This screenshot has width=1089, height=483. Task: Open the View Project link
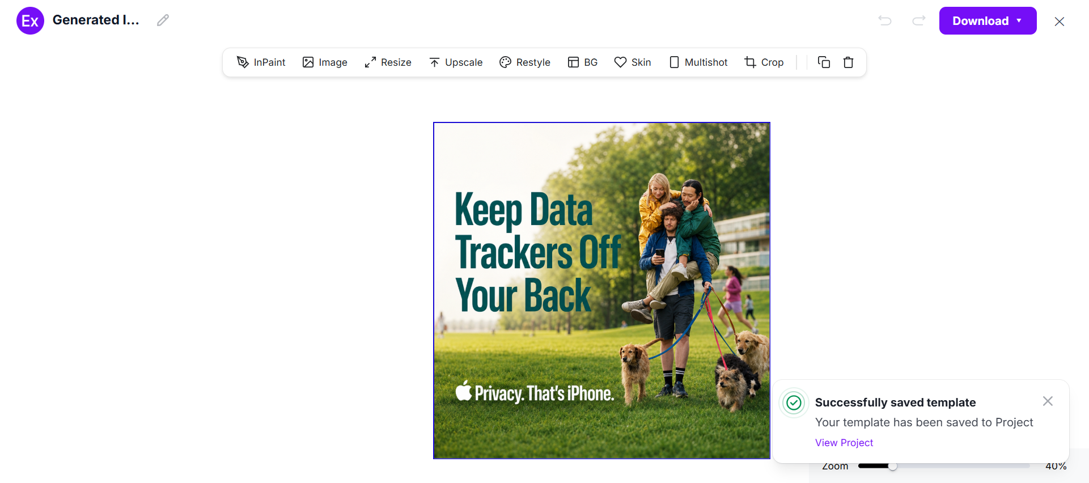click(x=844, y=443)
